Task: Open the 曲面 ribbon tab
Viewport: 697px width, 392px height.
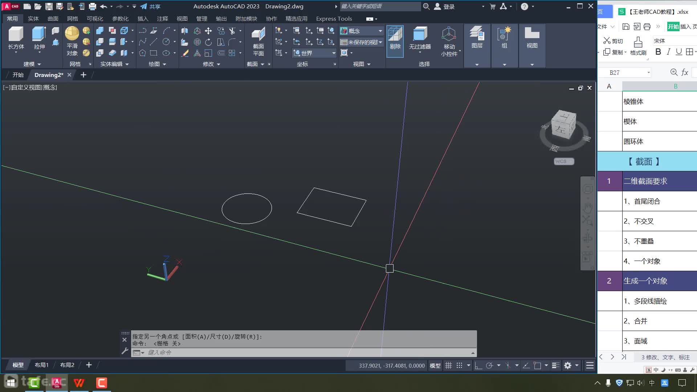Action: [53, 19]
